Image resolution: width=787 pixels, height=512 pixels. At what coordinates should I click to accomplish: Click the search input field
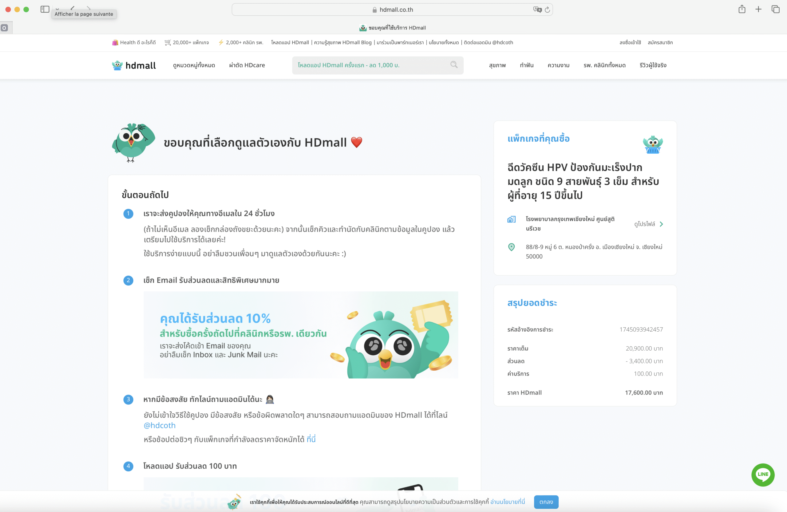click(x=370, y=65)
